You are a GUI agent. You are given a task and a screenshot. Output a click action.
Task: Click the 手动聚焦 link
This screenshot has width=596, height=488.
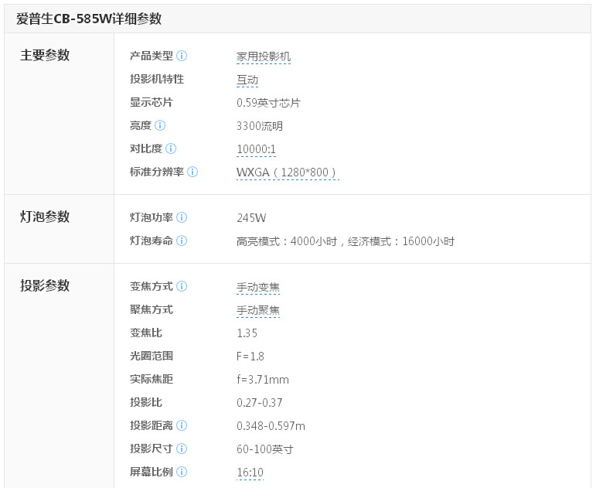click(x=258, y=310)
